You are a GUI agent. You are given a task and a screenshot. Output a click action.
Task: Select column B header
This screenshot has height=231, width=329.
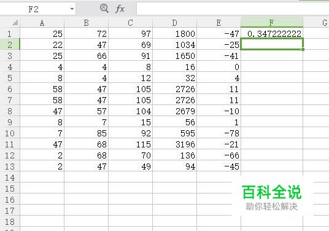click(86, 23)
